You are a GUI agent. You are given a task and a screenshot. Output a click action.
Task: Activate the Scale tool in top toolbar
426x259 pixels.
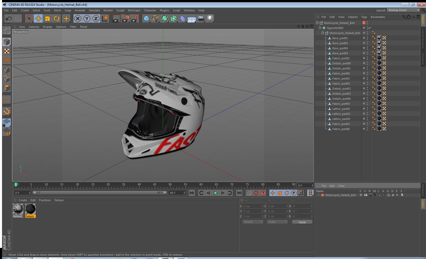point(47,18)
